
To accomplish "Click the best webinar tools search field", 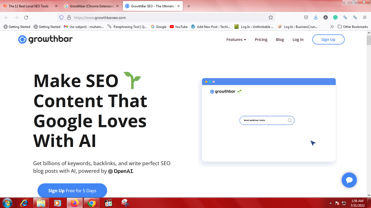I will (x=267, y=120).
